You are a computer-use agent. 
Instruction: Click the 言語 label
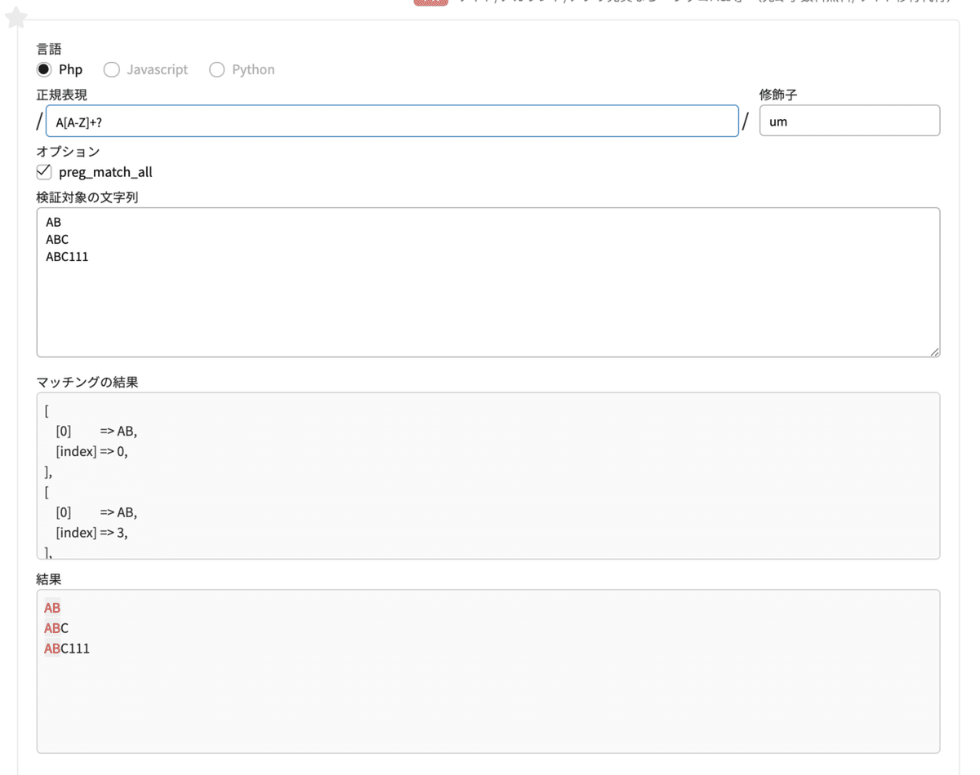pos(49,49)
